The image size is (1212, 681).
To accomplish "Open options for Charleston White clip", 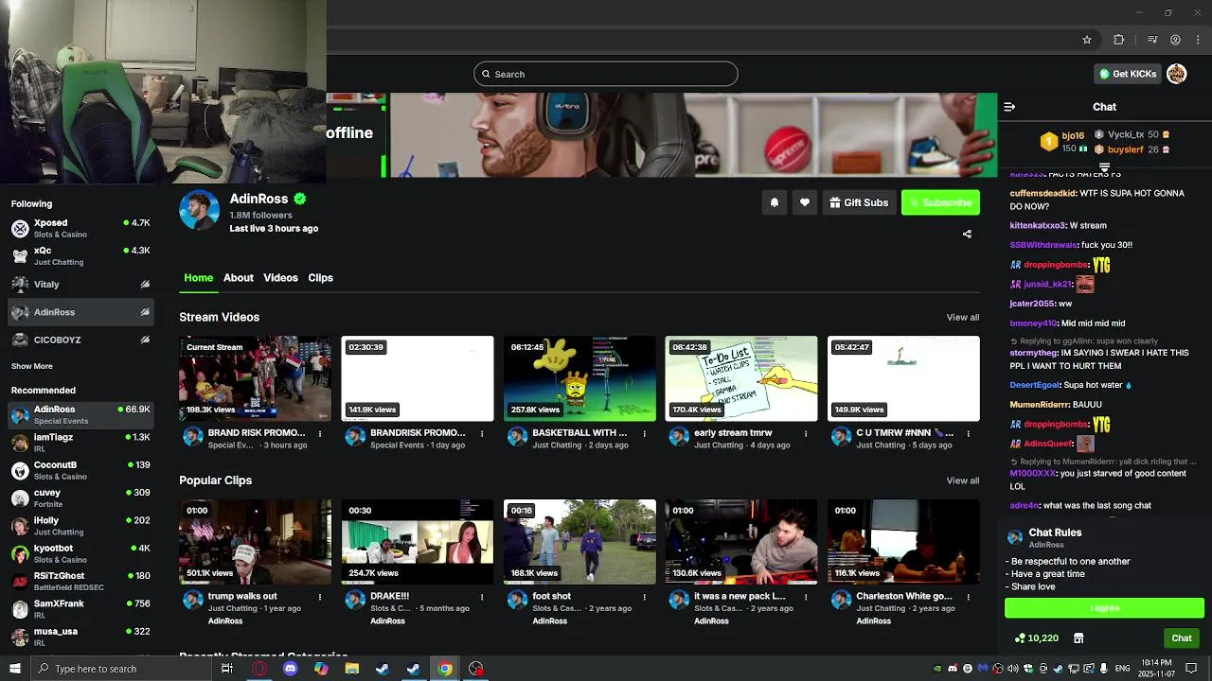I will pos(968,598).
